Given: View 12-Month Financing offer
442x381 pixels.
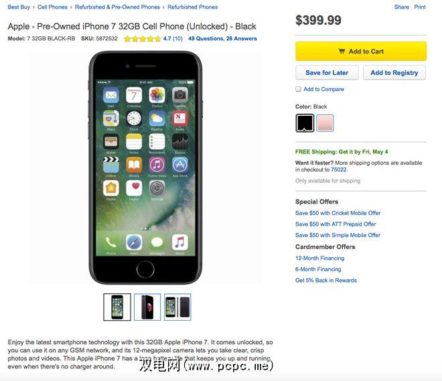Looking at the screenshot, I should (319, 258).
